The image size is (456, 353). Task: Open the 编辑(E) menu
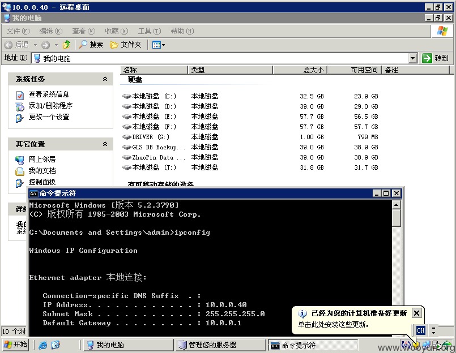click(x=50, y=31)
